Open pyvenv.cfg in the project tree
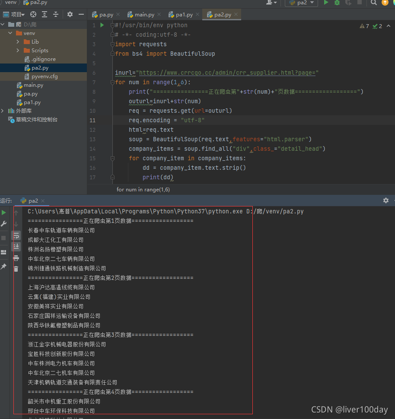The width and height of the screenshot is (395, 419). click(x=44, y=76)
